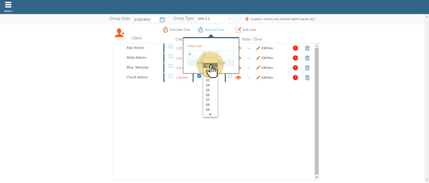Toggle check-in checkbox for Abe Adams
Image resolution: width=429 pixels, height=183 pixels.
tap(170, 47)
